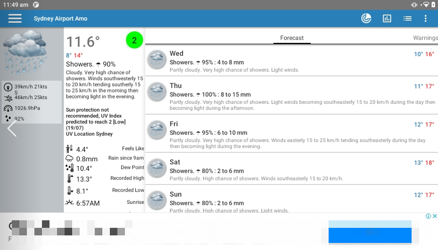Switch to the Warnings tab
438x250 pixels.
pyautogui.click(x=425, y=38)
